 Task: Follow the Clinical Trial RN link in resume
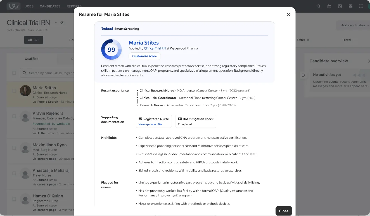coord(155,48)
